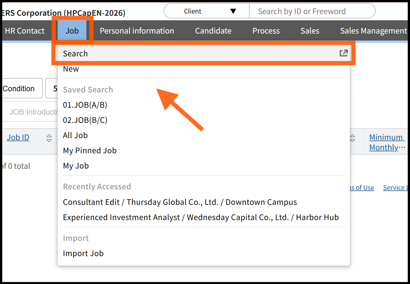The width and height of the screenshot is (410, 284).
Task: Click the Job ID column link
Action: (18, 137)
